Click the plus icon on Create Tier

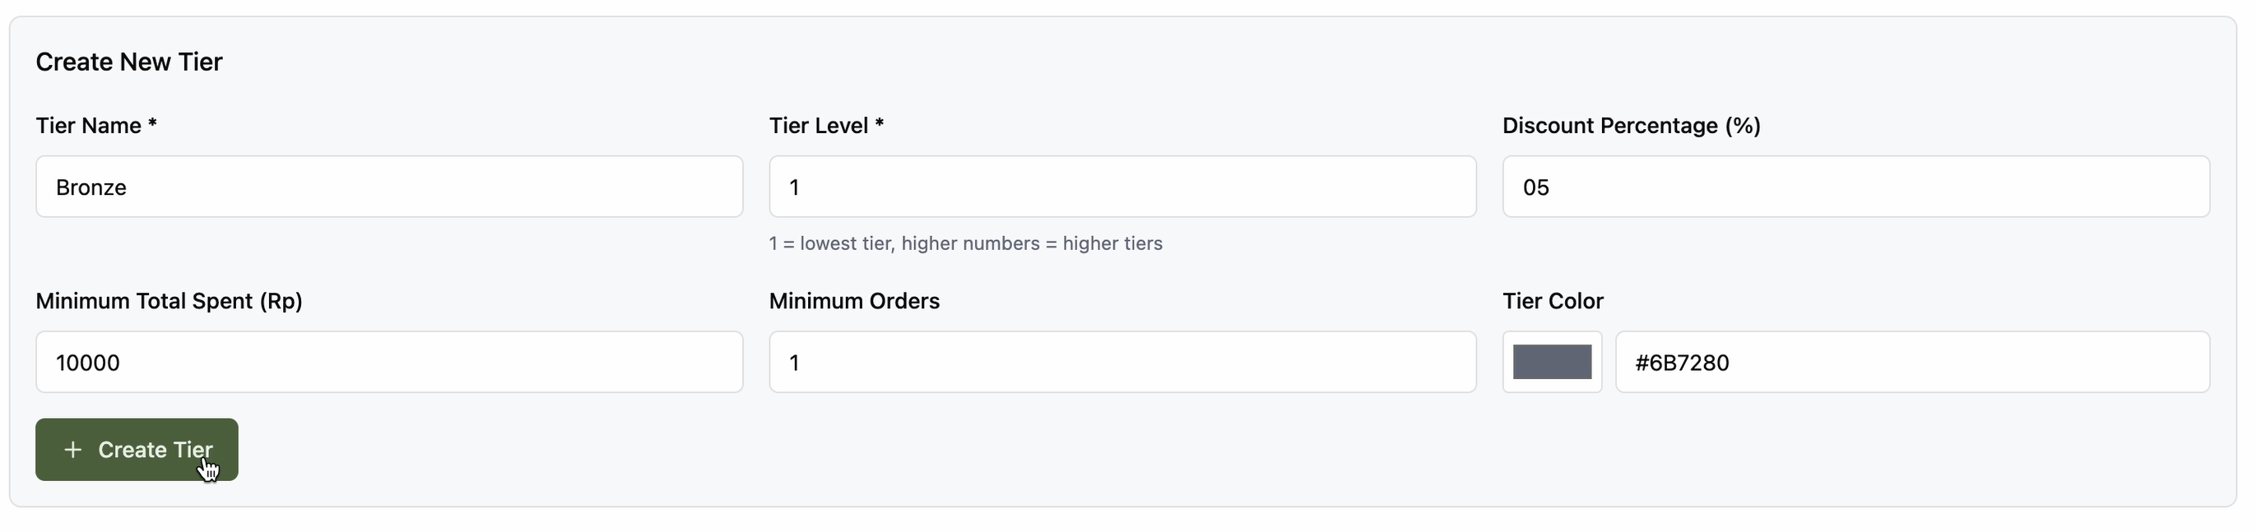[73, 450]
